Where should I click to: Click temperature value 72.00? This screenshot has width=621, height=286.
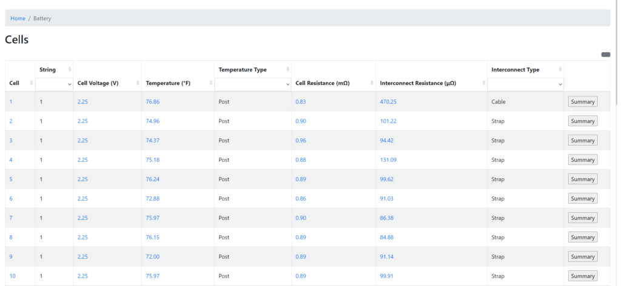coord(152,257)
